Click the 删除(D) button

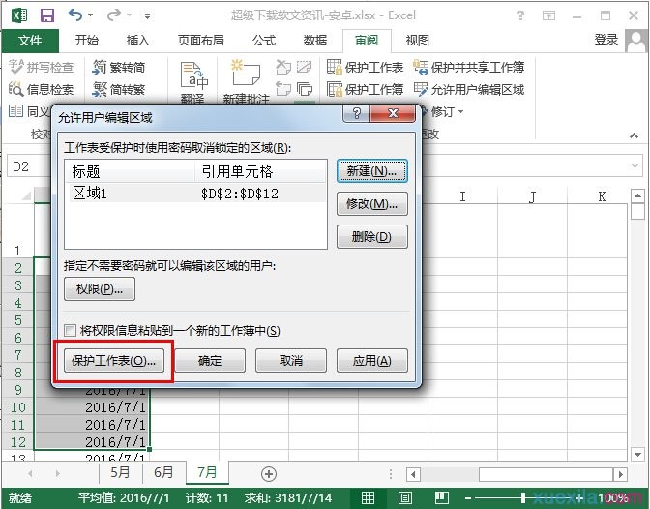tap(372, 236)
